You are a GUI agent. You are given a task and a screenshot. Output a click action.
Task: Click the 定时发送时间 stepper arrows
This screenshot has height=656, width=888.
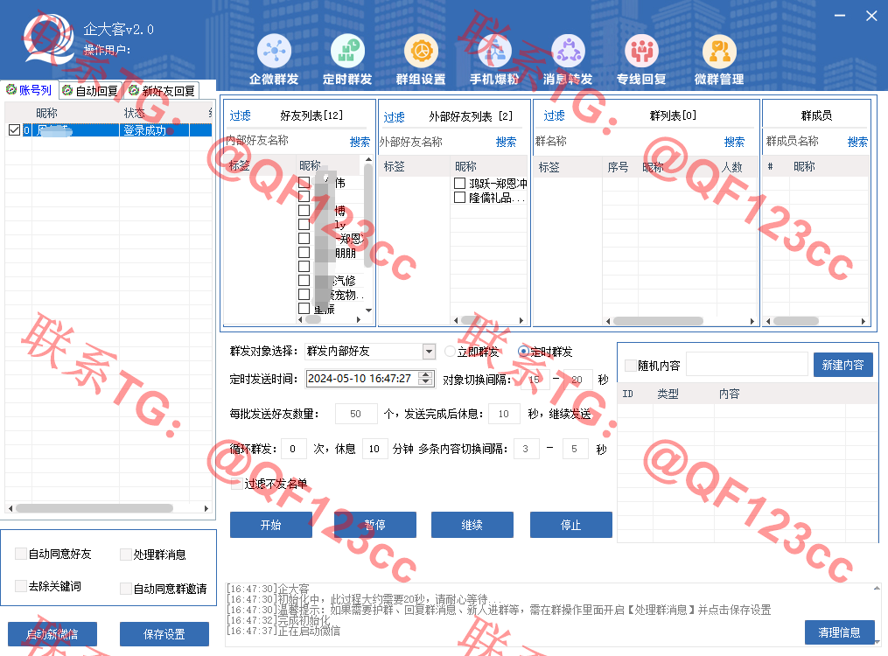pos(425,379)
